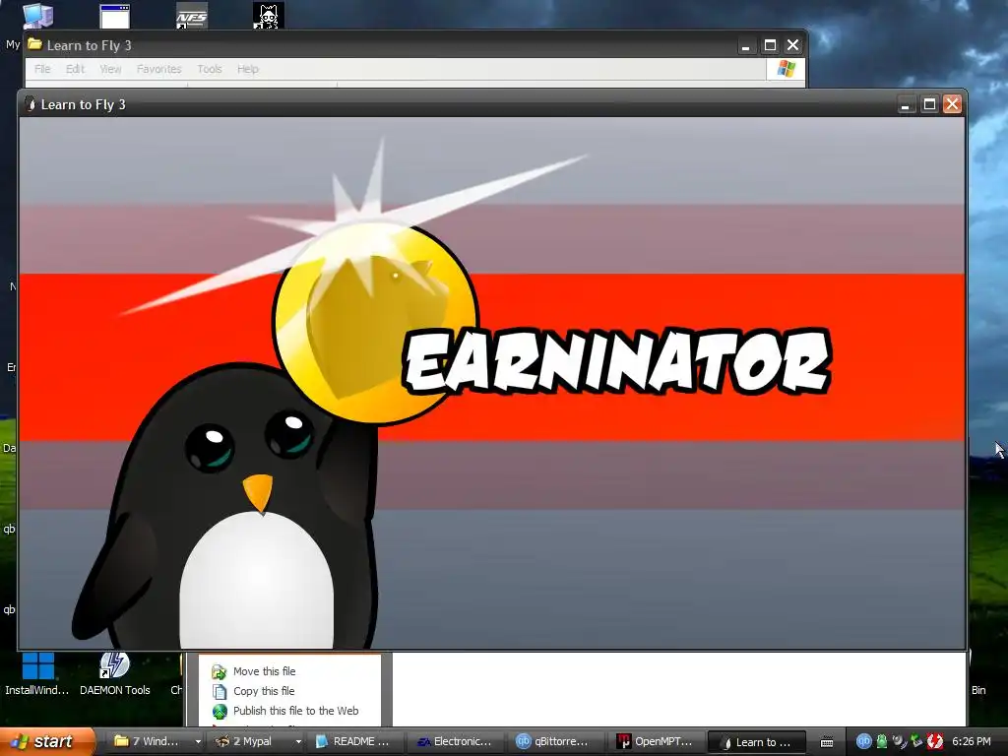Click the Publish to the Web globe icon
Viewport: 1008px width, 756px height.
220,712
